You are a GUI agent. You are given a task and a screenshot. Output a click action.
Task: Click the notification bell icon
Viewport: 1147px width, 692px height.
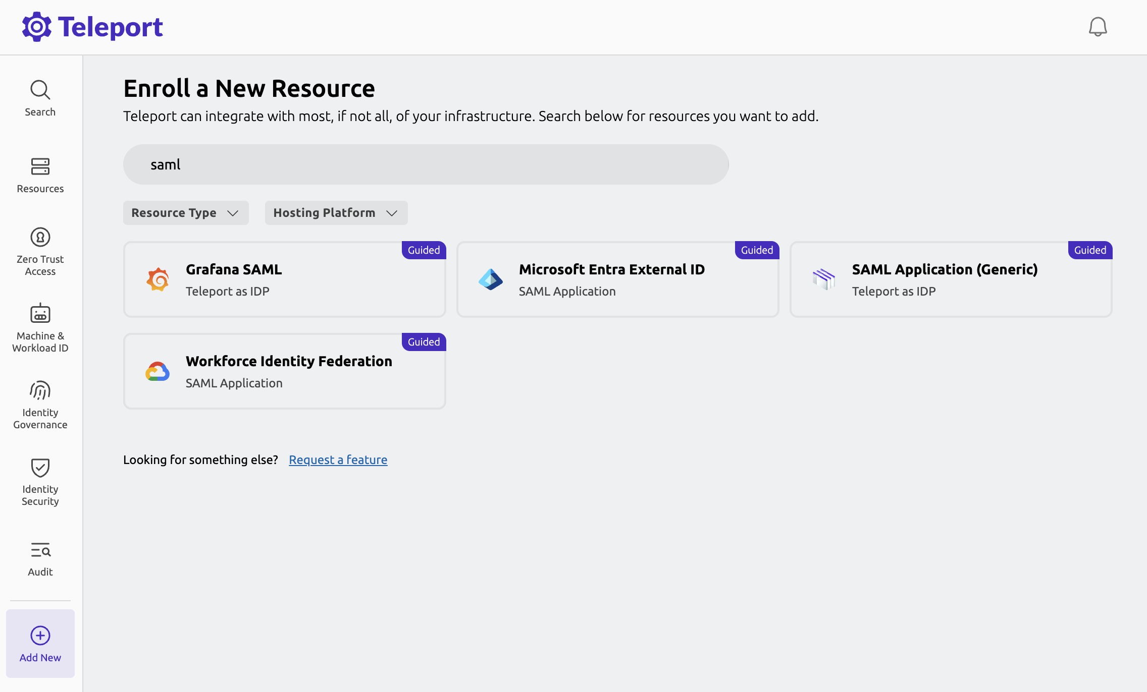point(1099,27)
